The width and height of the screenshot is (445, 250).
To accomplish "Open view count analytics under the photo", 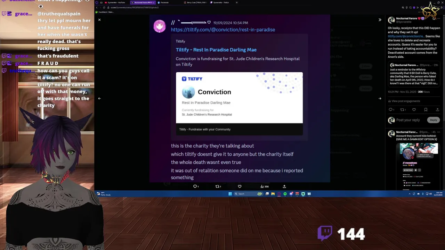I will tap(265, 186).
